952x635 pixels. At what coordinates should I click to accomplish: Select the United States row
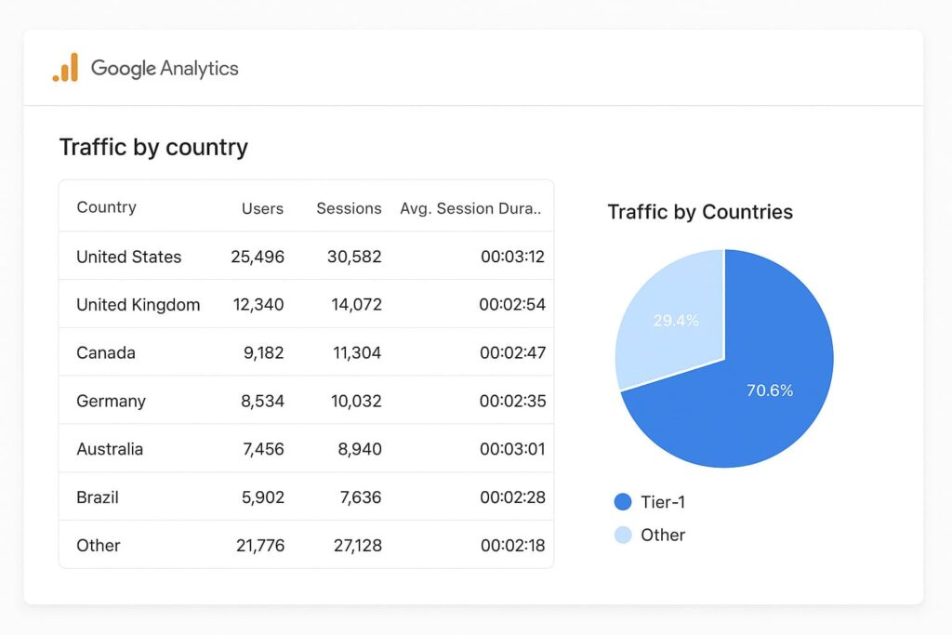[x=306, y=257]
